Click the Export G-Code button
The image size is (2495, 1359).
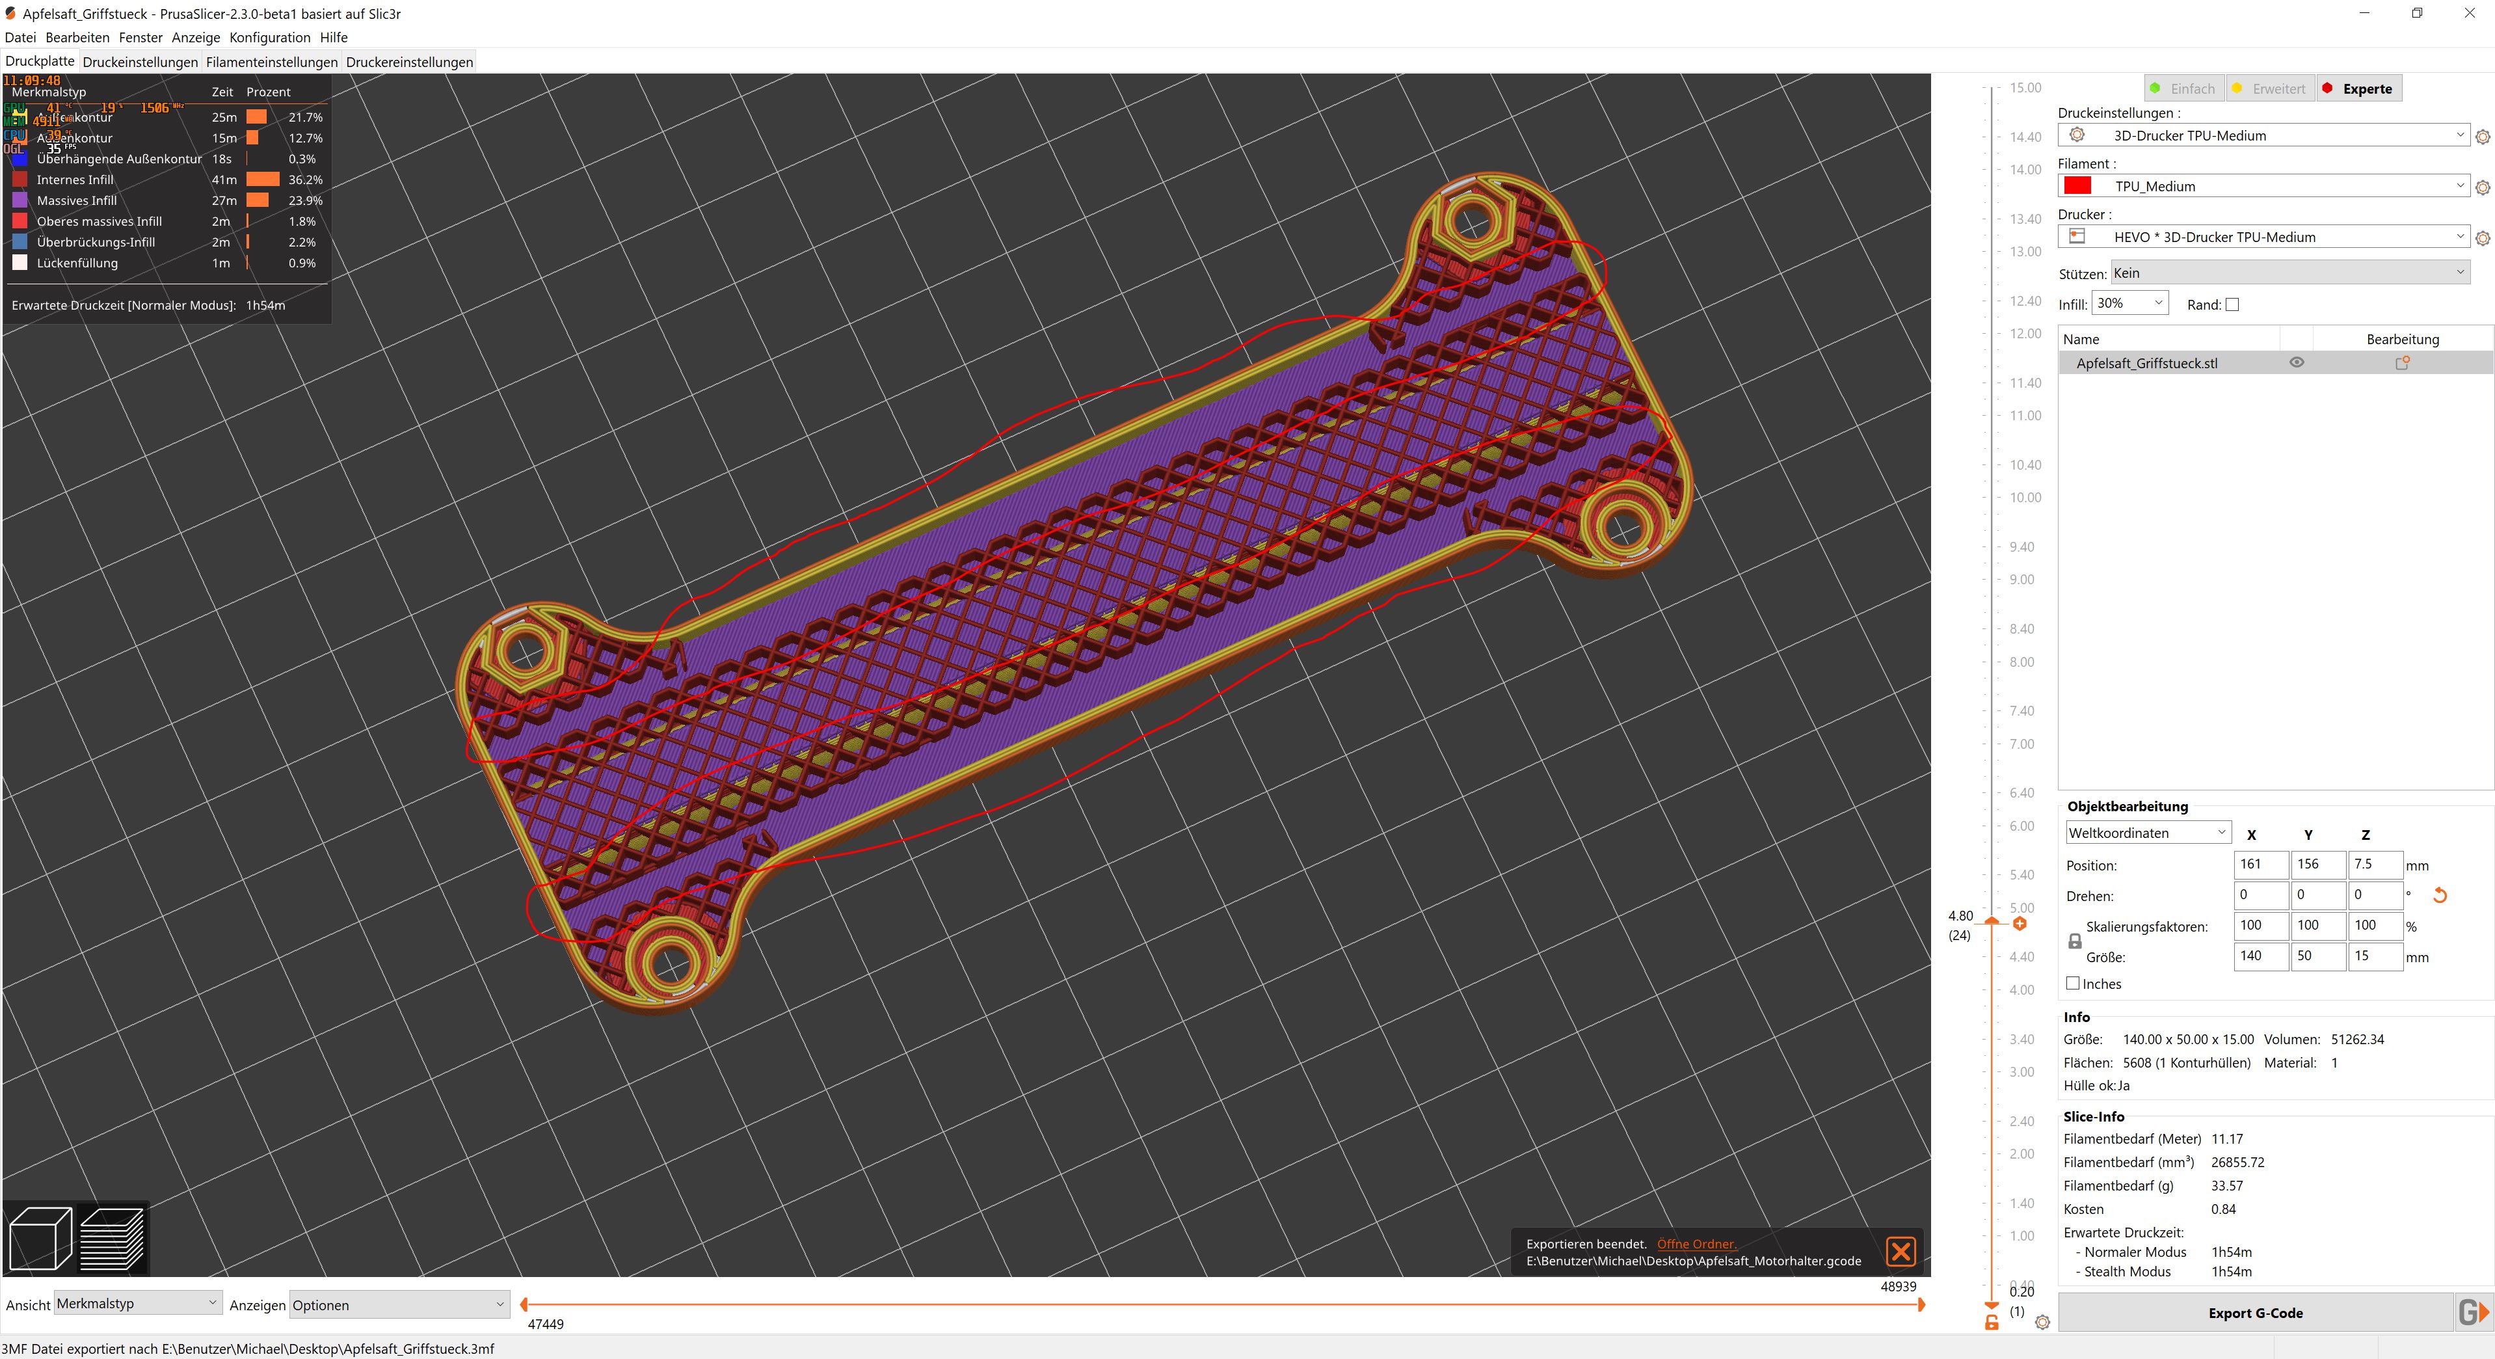point(2256,1313)
